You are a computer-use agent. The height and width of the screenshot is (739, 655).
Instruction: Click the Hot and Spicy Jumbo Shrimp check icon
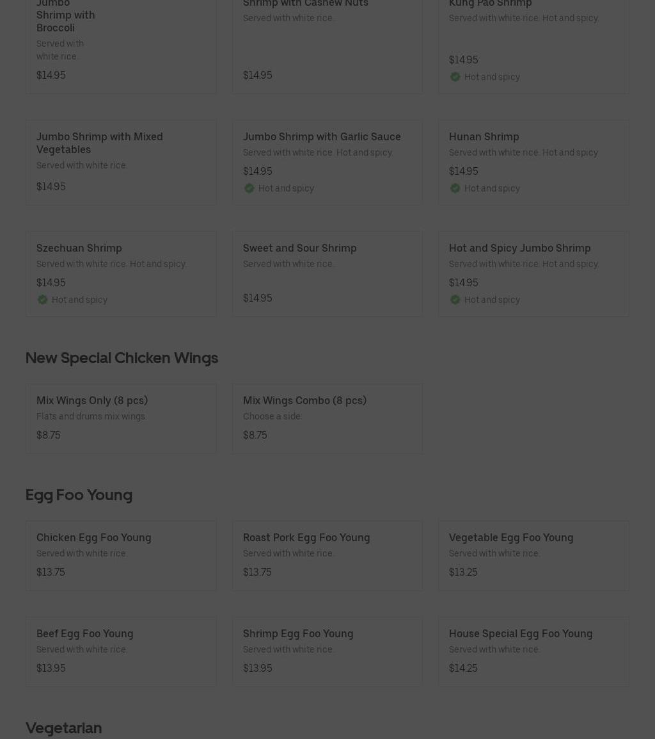(455, 300)
